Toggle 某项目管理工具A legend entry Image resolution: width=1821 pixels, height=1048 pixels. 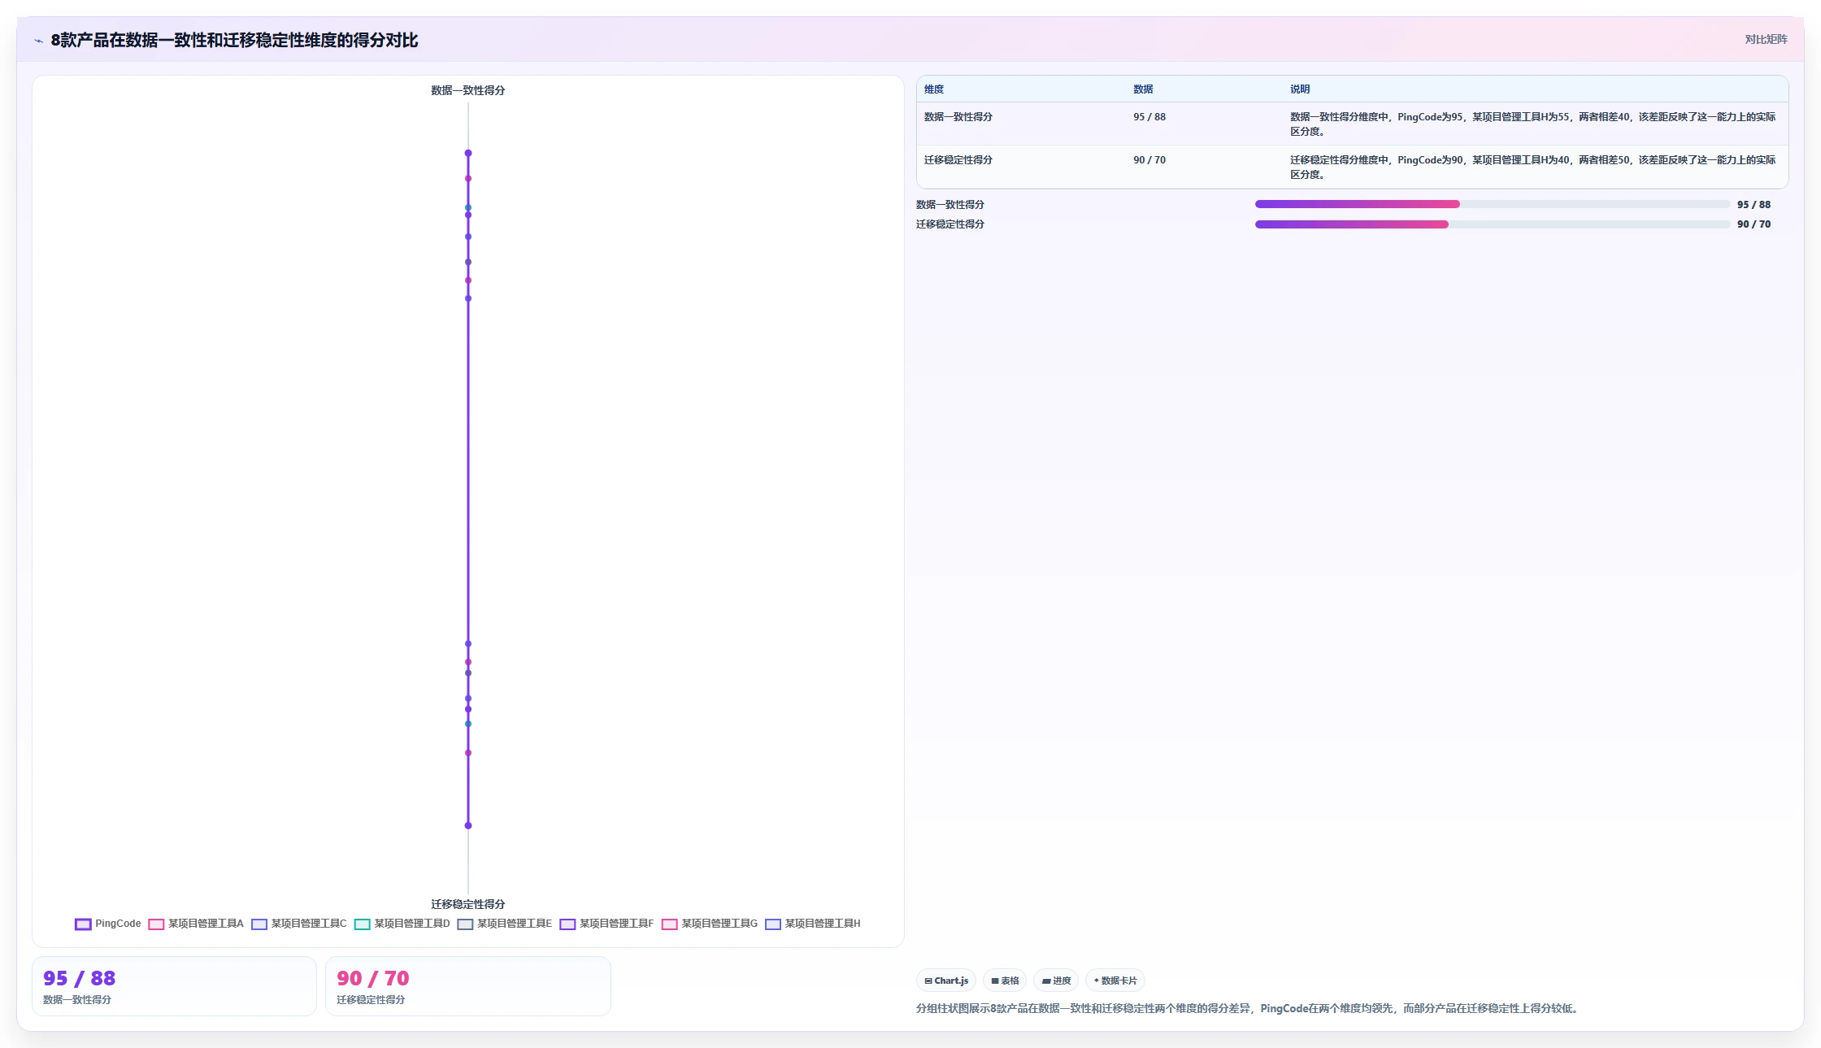(196, 924)
